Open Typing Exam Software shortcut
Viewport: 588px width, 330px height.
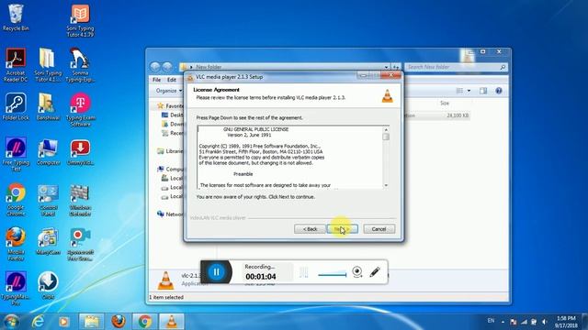click(80, 110)
